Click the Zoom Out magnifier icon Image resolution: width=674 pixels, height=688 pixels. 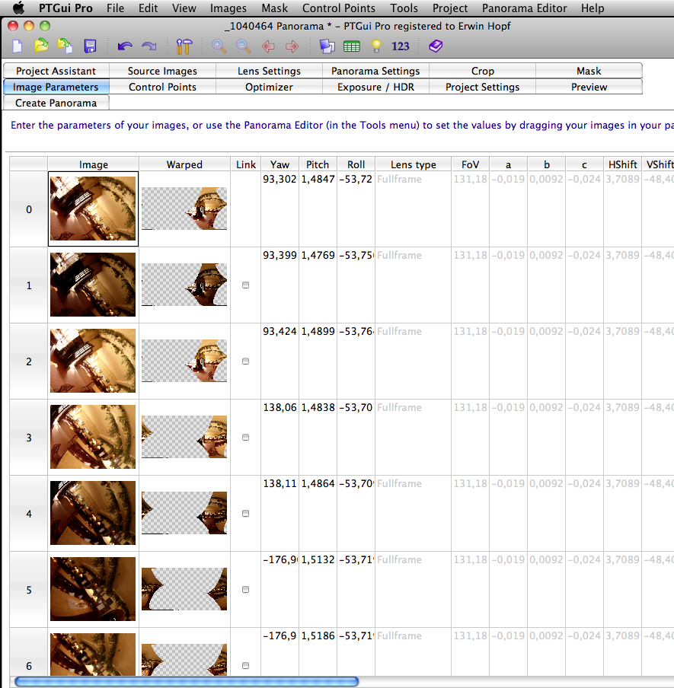(244, 46)
